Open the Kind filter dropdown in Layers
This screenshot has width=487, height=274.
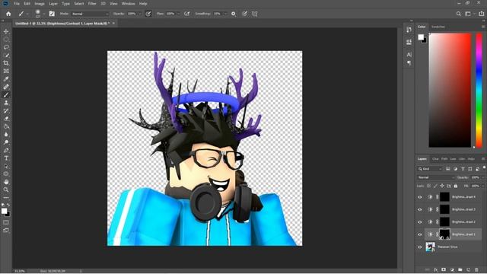[430, 169]
